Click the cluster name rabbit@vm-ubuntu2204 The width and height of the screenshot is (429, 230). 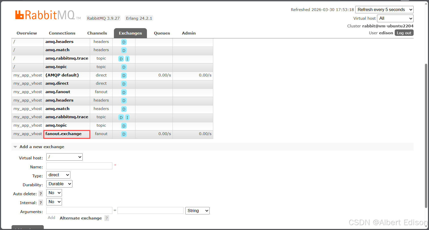(388, 26)
